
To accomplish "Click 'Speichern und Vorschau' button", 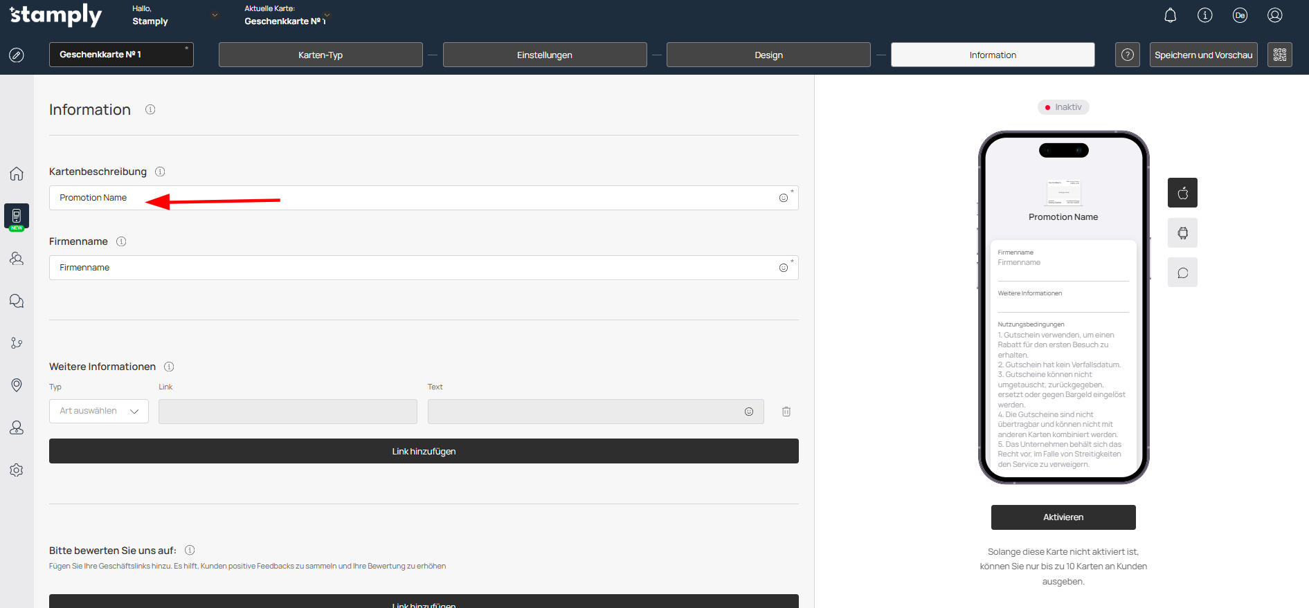I will [1203, 55].
